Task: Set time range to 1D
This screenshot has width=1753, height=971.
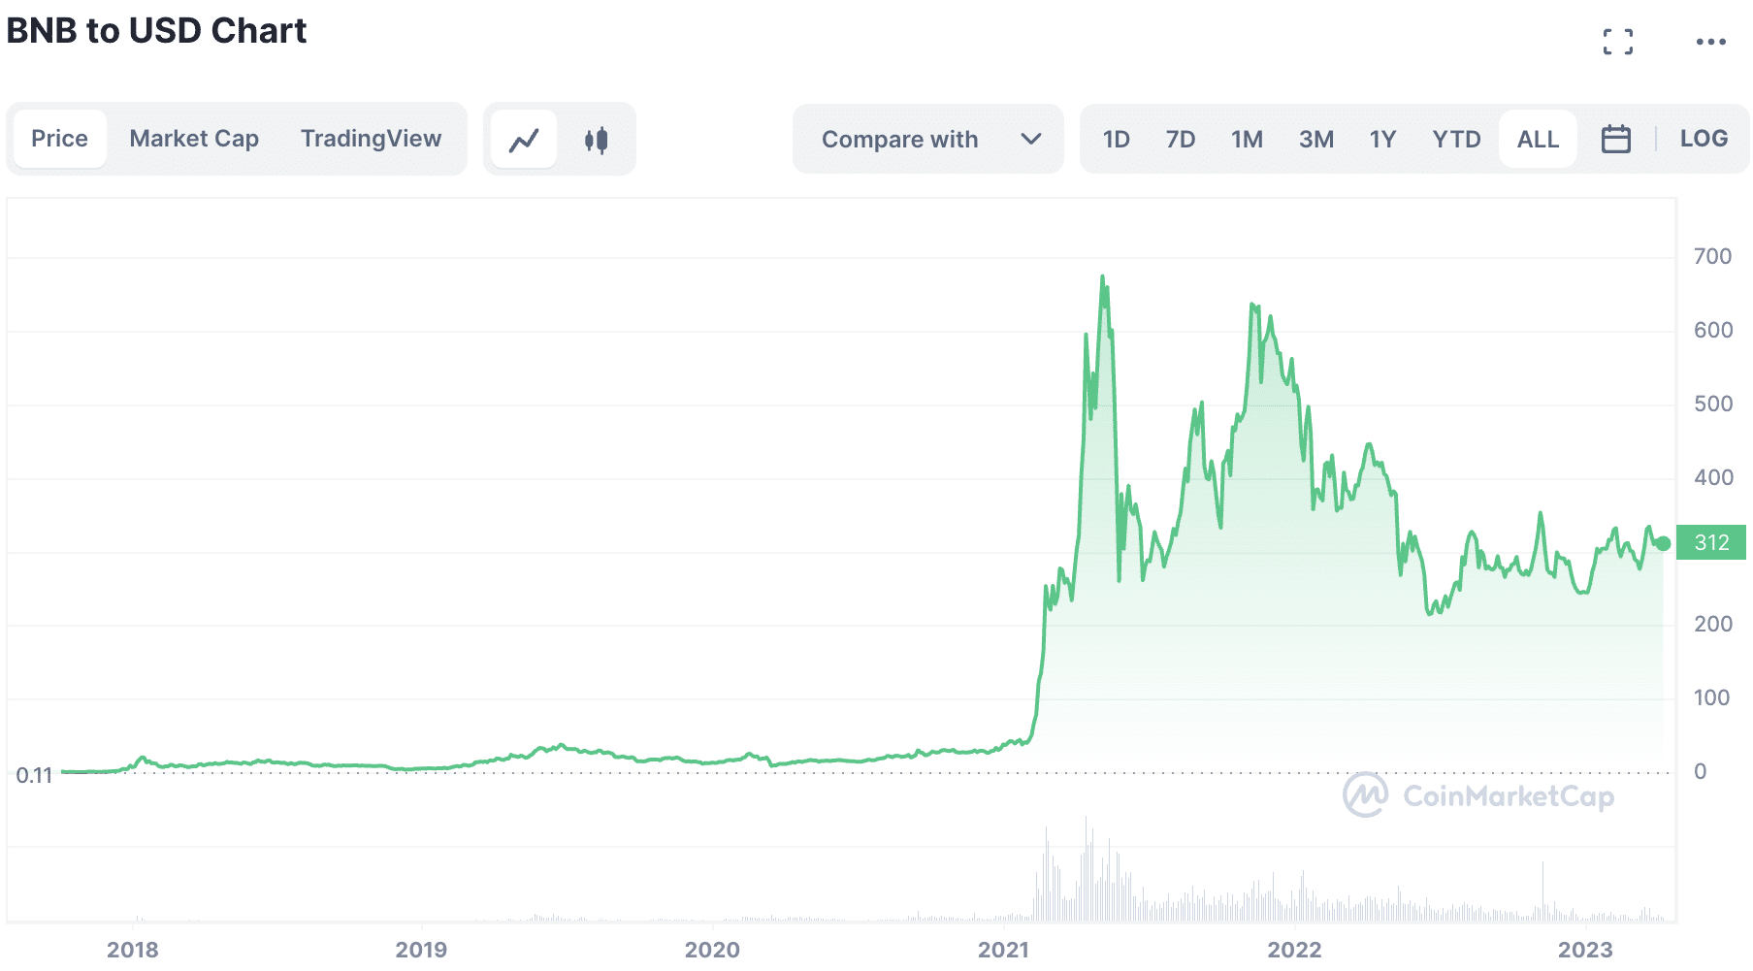Action: tap(1116, 140)
